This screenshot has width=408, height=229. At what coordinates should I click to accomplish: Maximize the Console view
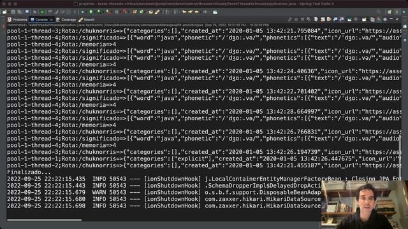point(397,19)
